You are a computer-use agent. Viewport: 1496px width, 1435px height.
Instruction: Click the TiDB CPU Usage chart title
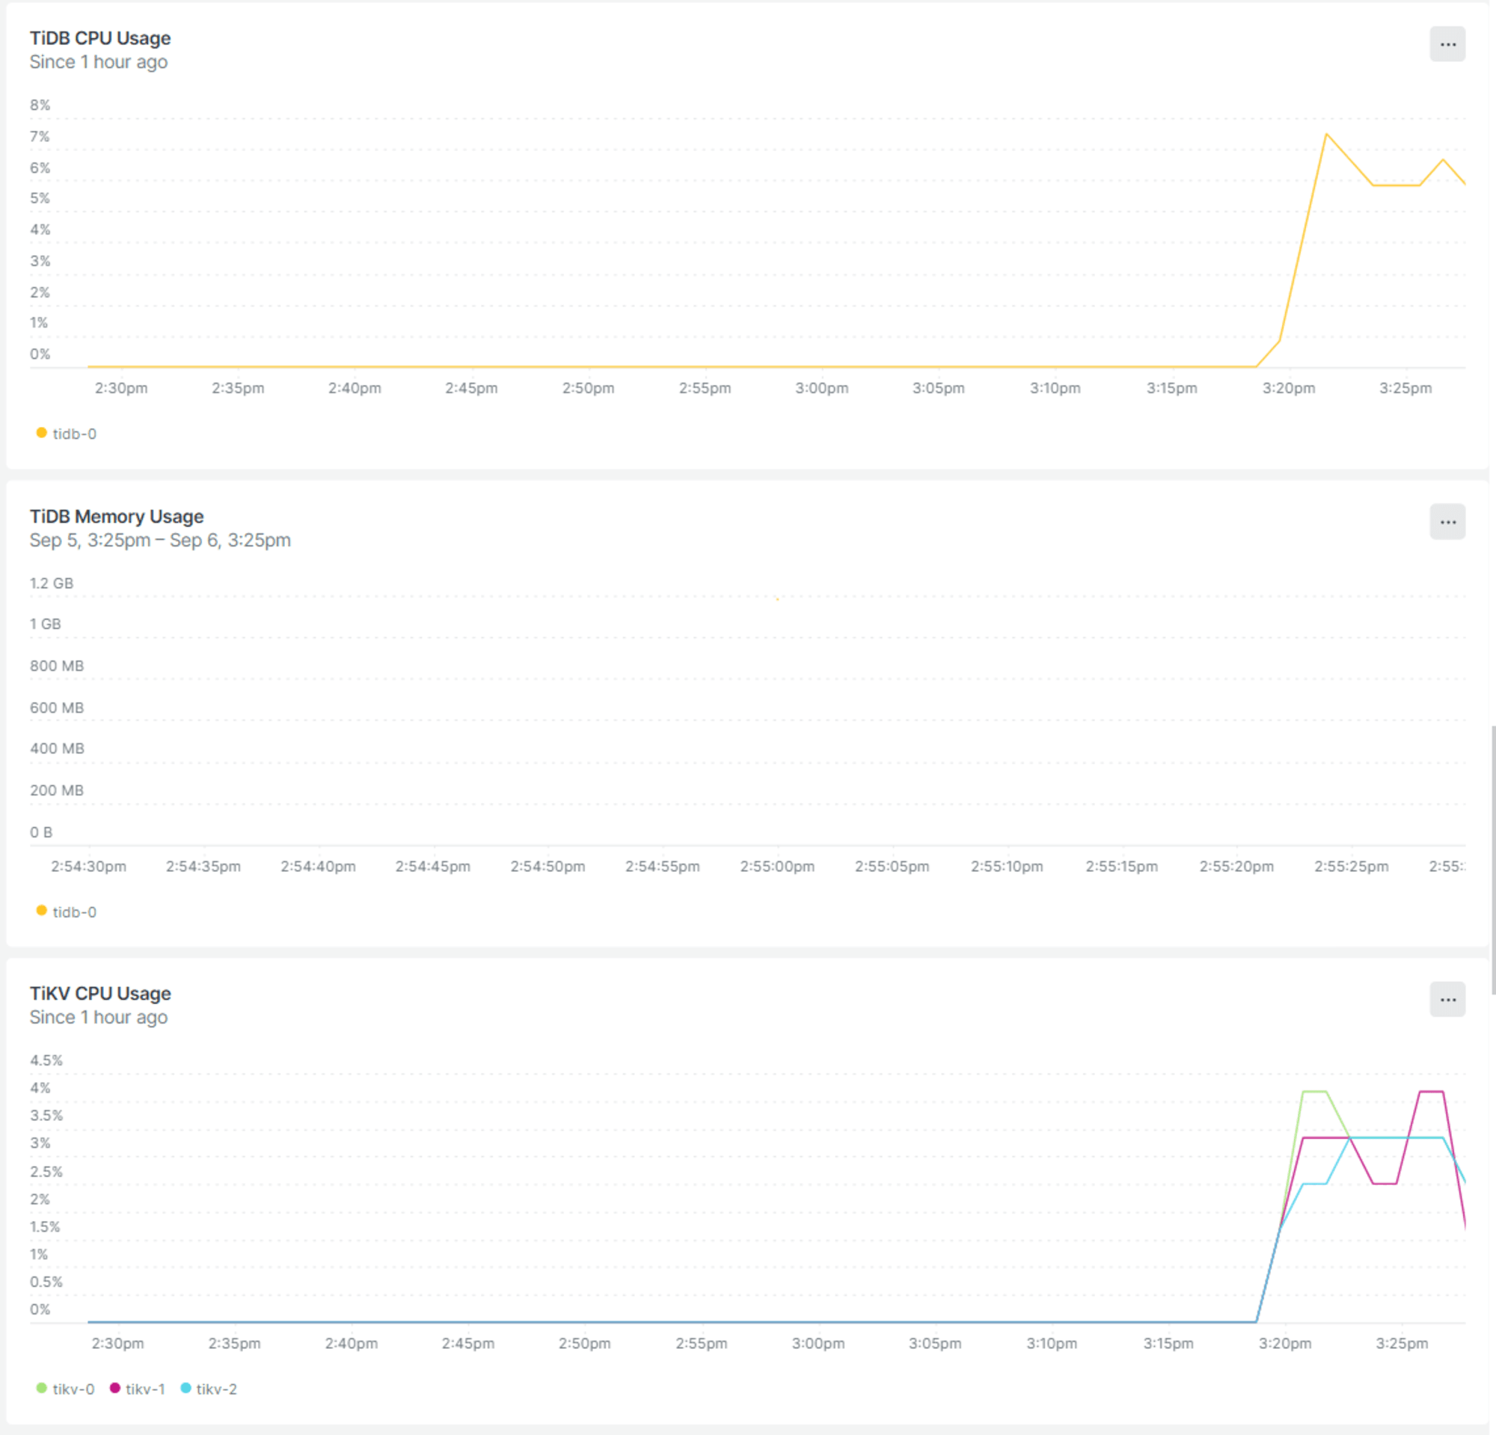pyautogui.click(x=100, y=38)
